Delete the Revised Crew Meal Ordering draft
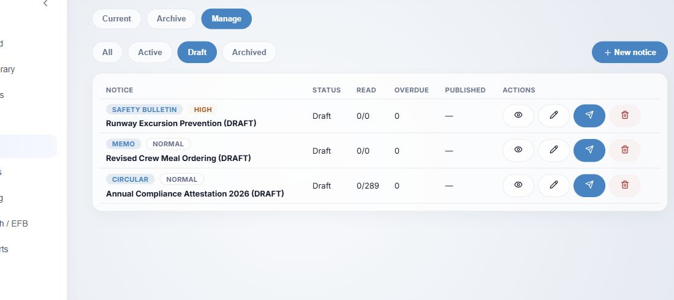674x300 pixels. coord(625,151)
